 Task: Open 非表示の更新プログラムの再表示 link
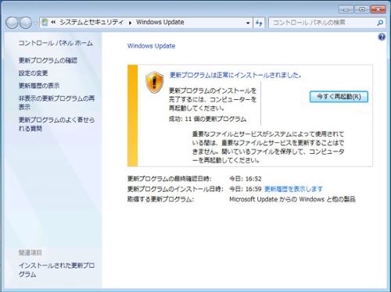click(x=56, y=102)
